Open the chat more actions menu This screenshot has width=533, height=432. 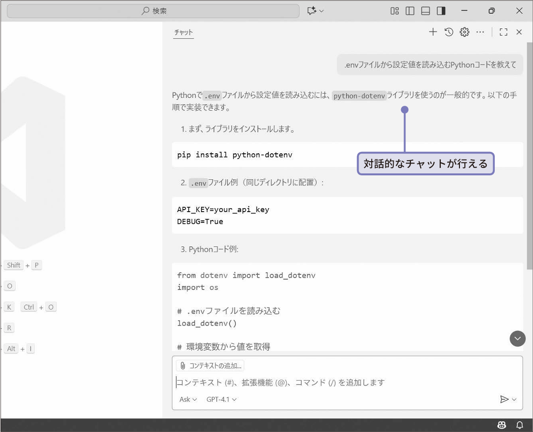[480, 32]
